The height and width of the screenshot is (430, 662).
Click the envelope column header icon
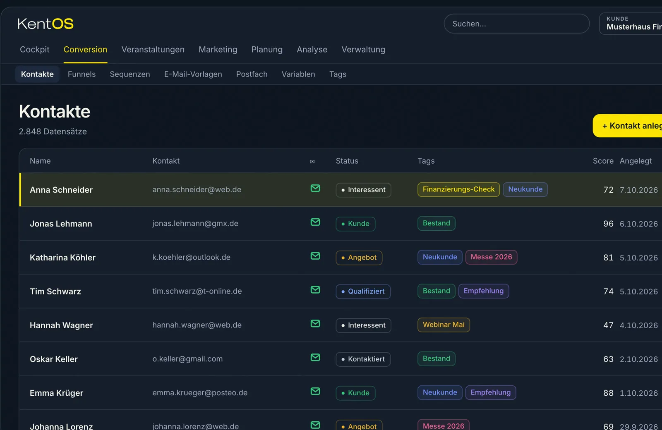pyautogui.click(x=312, y=162)
